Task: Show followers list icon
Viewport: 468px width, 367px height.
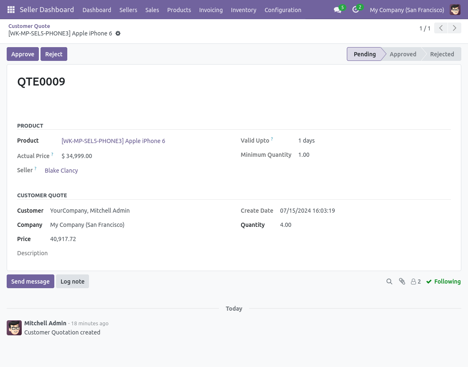Action: pos(416,282)
